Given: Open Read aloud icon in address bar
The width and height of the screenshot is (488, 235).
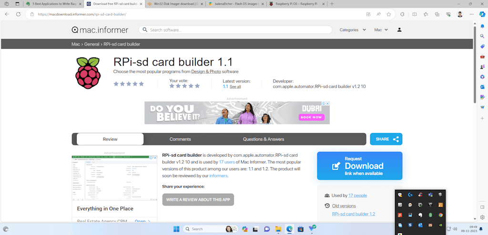Looking at the screenshot, I should [x=379, y=14].
